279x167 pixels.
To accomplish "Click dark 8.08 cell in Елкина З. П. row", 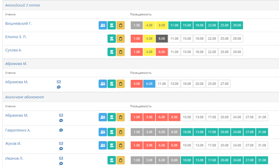I will [162, 39].
